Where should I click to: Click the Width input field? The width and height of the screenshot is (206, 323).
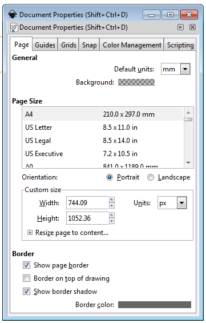(x=87, y=203)
